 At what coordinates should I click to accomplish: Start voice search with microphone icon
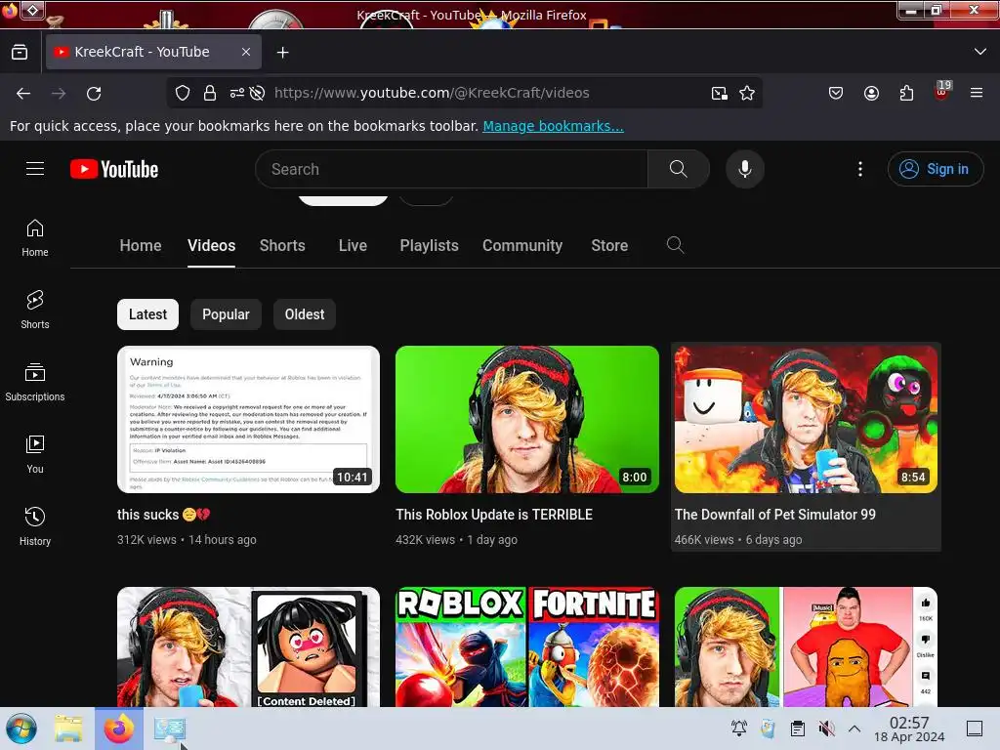point(744,169)
